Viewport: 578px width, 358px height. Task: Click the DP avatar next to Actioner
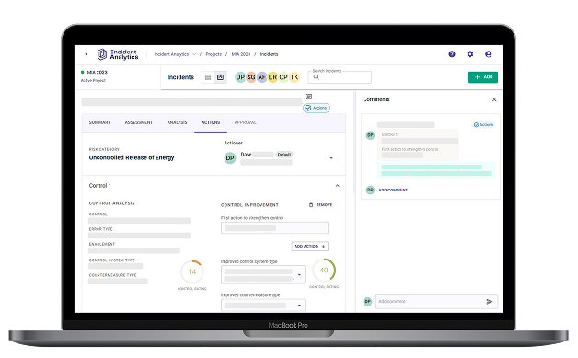pyautogui.click(x=230, y=158)
